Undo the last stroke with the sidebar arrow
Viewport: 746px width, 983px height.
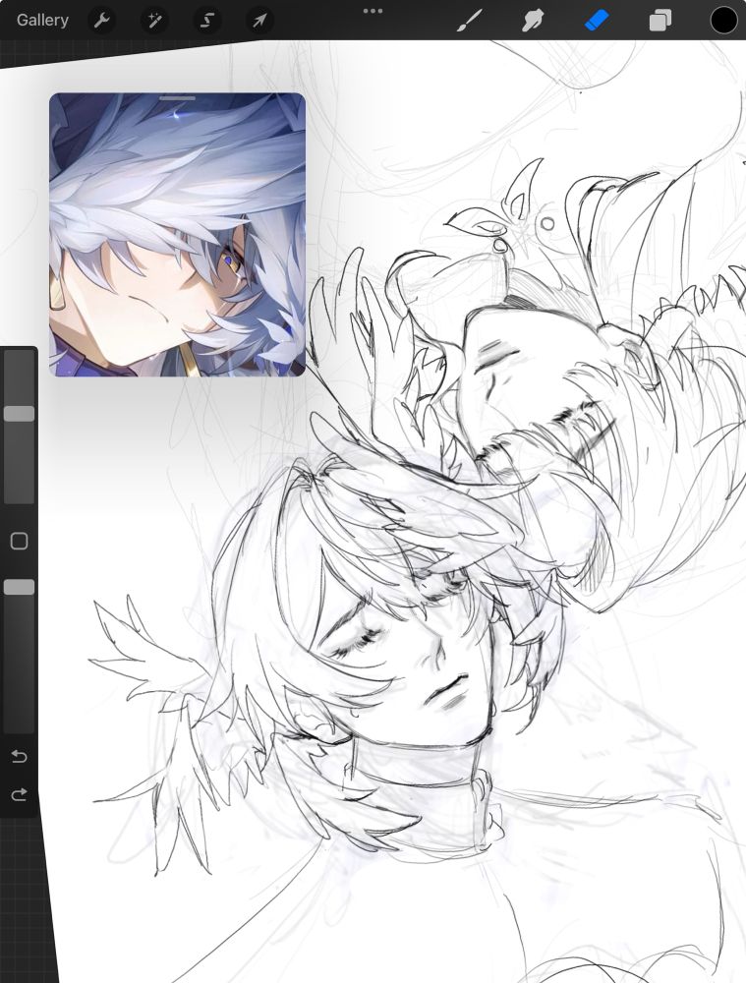19,757
